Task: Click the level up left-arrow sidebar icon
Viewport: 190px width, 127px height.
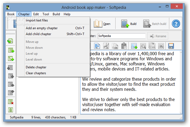Action: click(10, 68)
